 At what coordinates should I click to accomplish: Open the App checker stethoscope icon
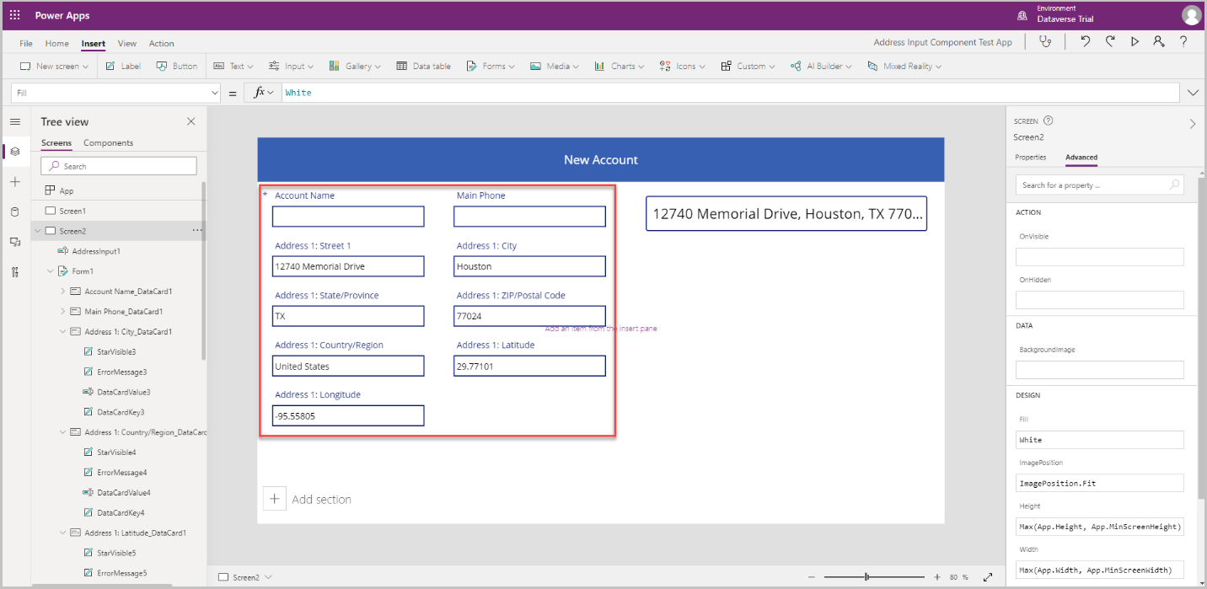click(x=1046, y=41)
